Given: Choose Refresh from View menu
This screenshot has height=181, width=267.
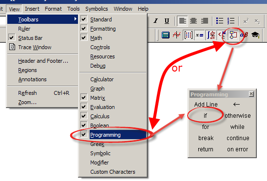Looking at the screenshot, I should (x=42, y=93).
